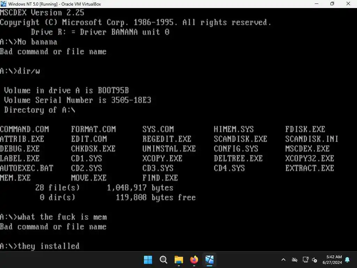
Task: Click CD4.SYS file name
Action: click(229, 168)
